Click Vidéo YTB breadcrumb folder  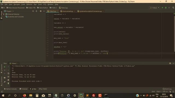click(x=31, y=8)
